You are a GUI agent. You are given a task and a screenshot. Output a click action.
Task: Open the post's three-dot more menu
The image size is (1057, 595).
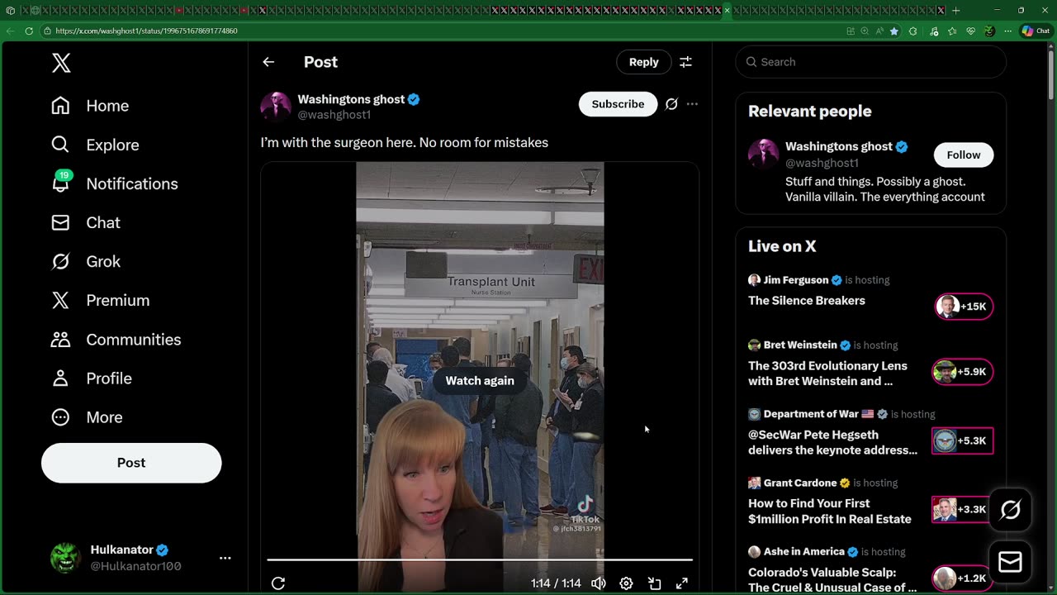pos(692,104)
